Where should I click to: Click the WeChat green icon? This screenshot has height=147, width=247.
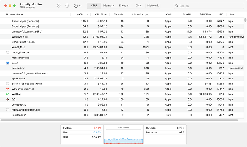8,94
